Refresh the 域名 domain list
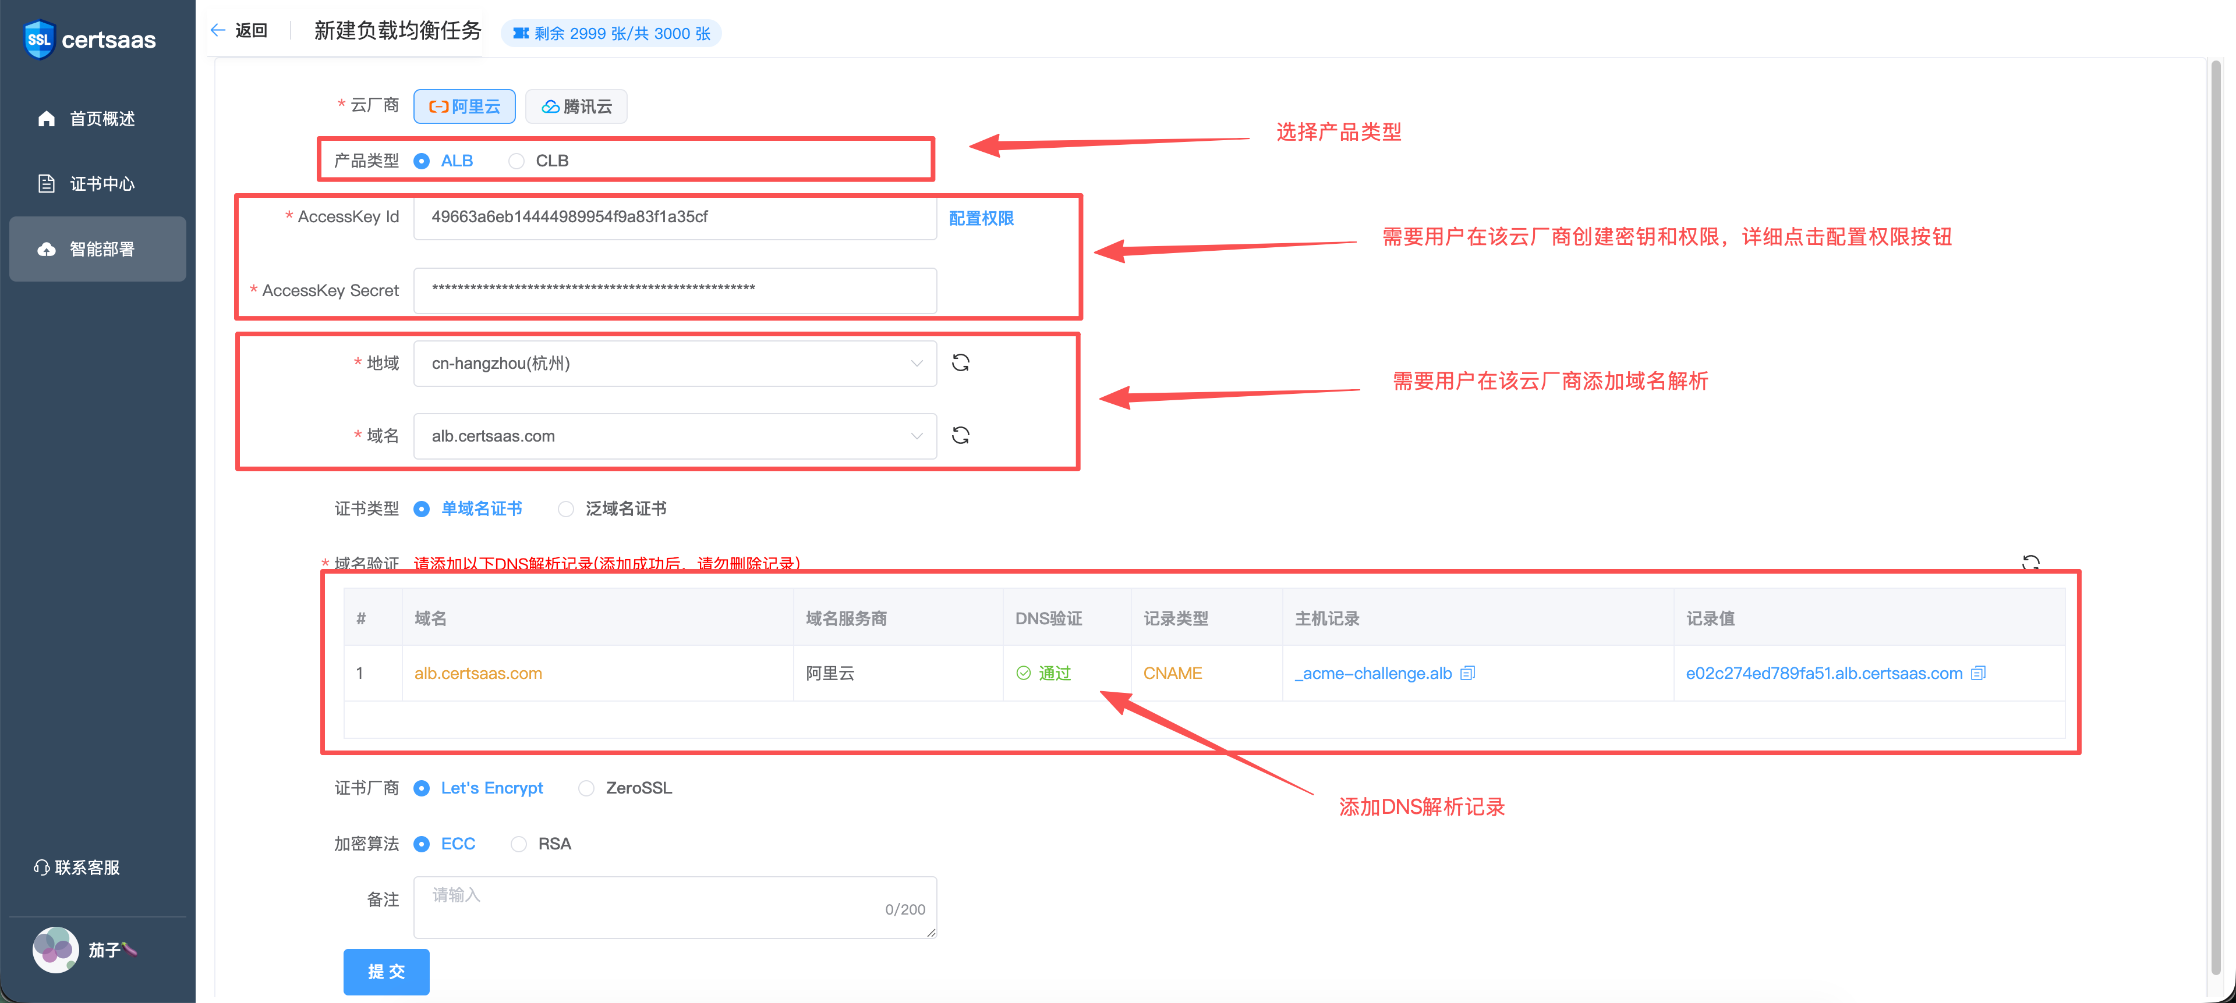Image resolution: width=2236 pixels, height=1003 pixels. pos(961,436)
